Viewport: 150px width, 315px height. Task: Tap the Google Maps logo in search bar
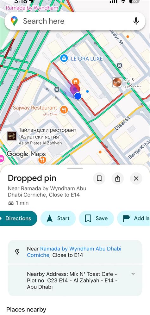tap(14, 21)
